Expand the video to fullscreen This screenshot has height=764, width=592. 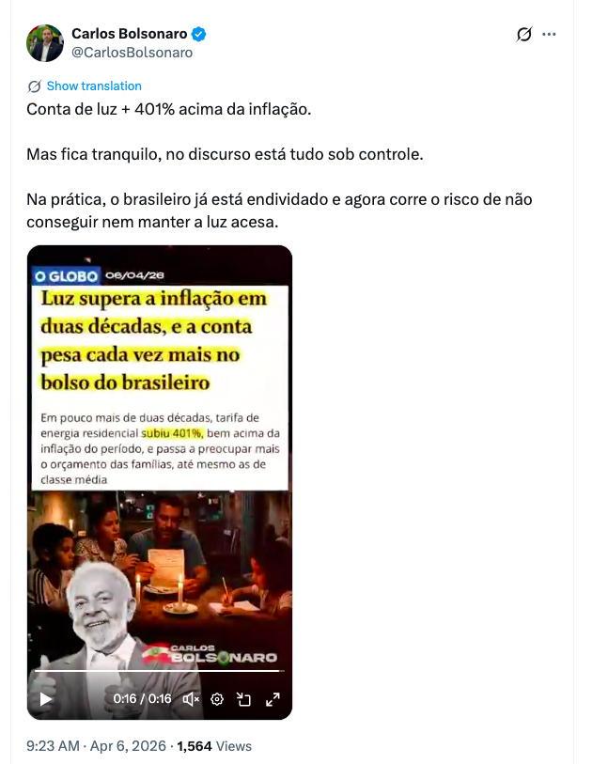pos(273,699)
